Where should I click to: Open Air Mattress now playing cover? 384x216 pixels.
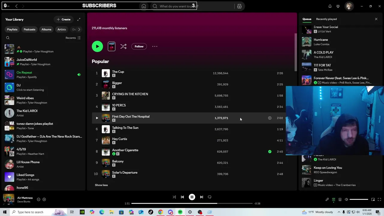8,199
